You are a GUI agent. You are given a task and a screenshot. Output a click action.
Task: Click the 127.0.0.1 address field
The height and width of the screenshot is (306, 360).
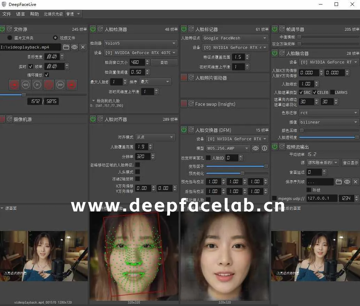[x=322, y=198]
